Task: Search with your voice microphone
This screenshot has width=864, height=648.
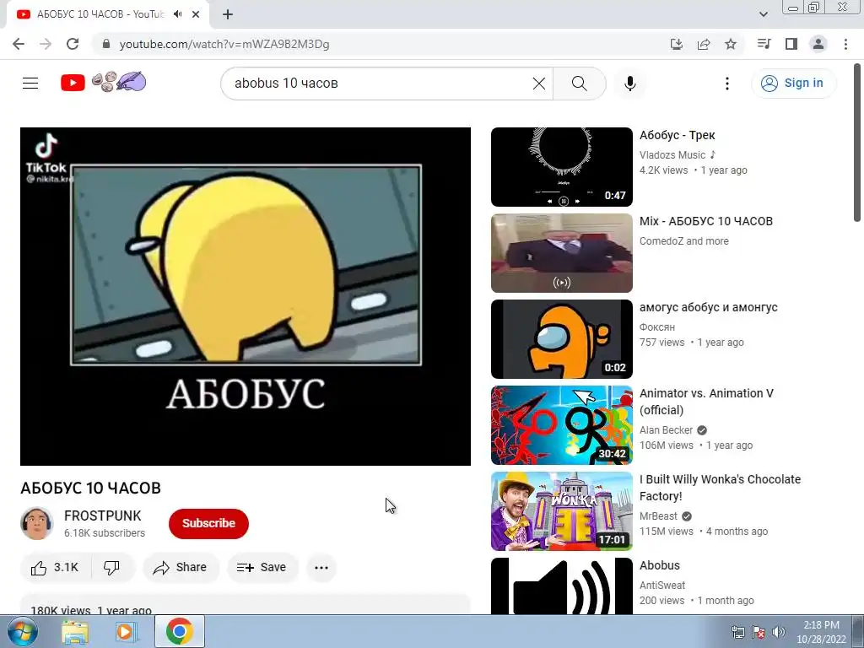Action: [630, 84]
